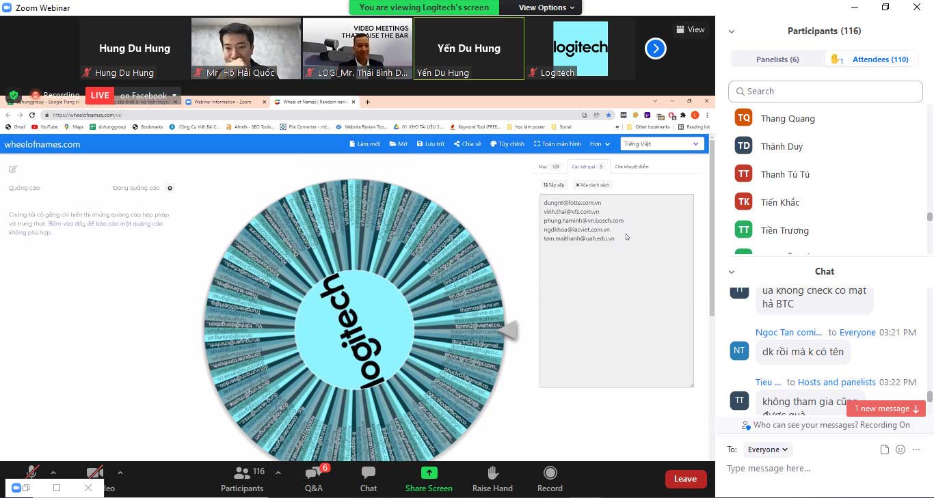Viewport: 934px width, 498px height.
Task: Customize the wheel via the Tùy chỉnh icon
Action: pyautogui.click(x=507, y=143)
